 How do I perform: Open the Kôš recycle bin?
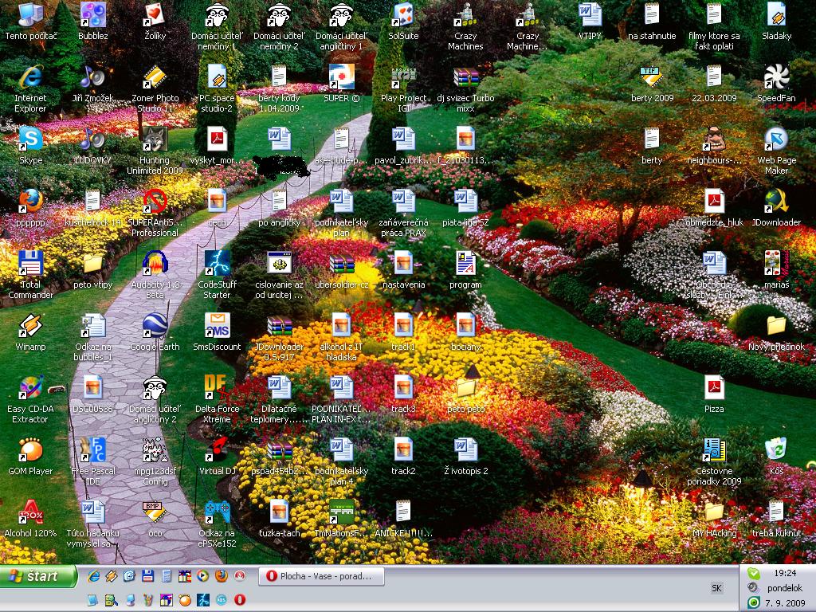pyautogui.click(x=776, y=449)
